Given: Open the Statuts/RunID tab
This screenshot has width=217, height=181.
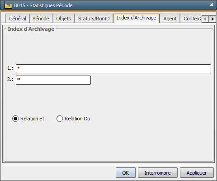Looking at the screenshot, I should pyautogui.click(x=94, y=19).
